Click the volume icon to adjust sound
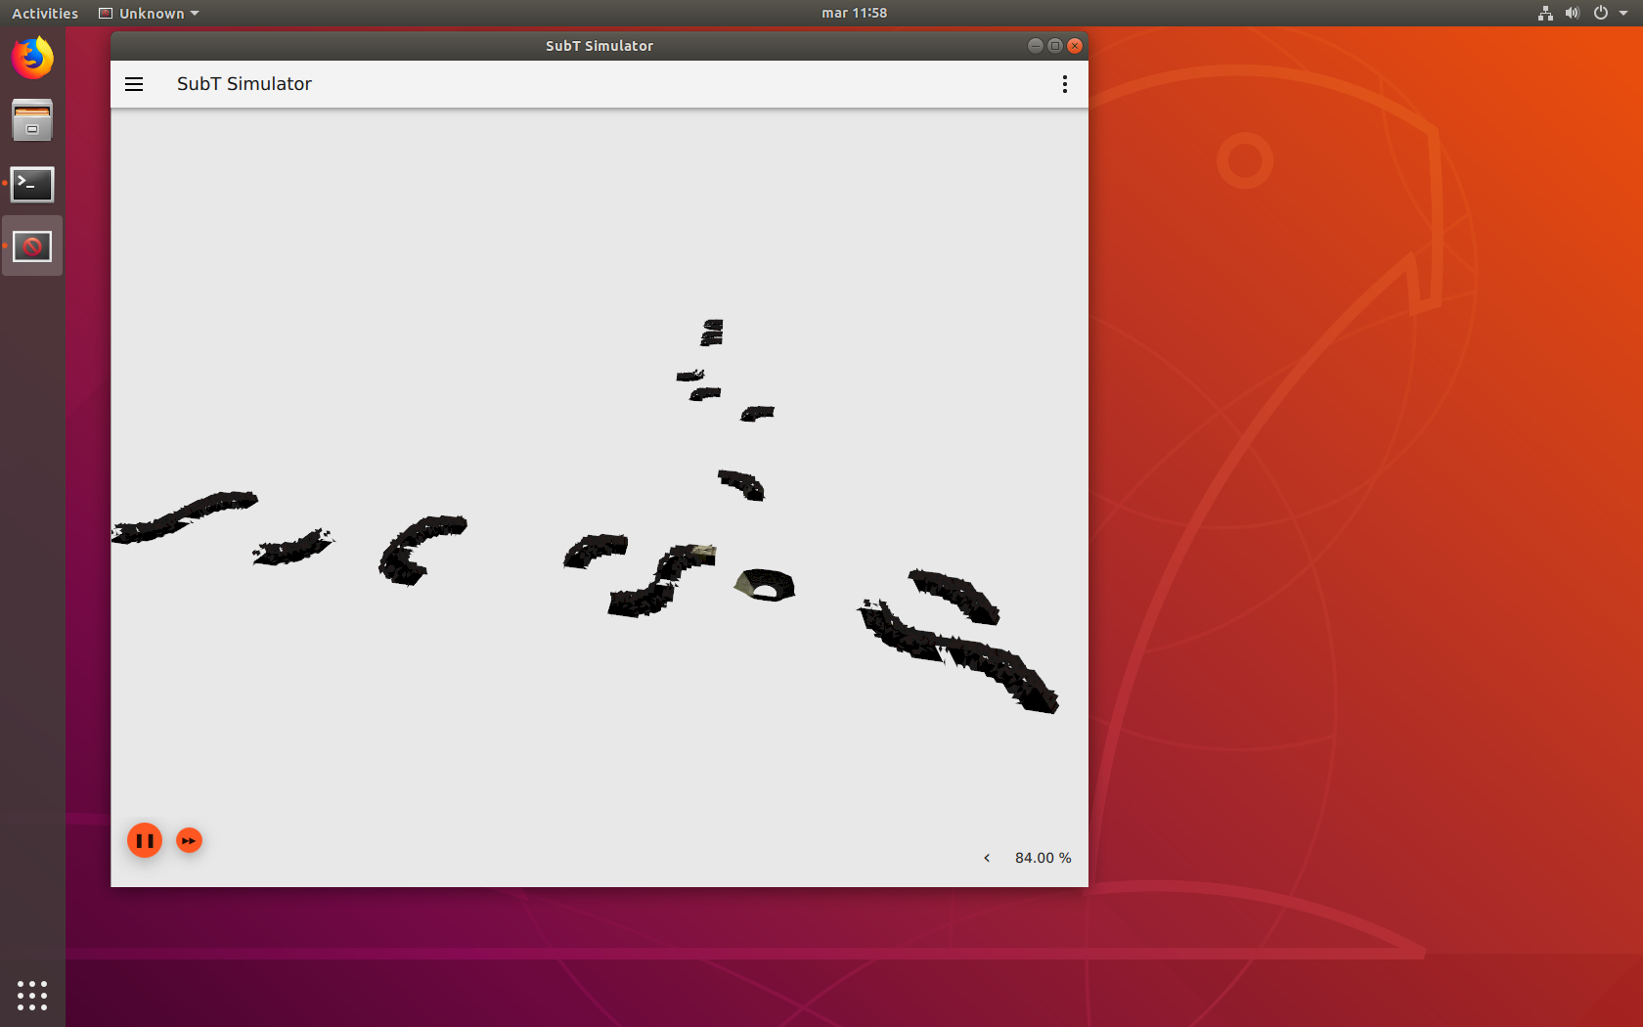Image resolution: width=1643 pixels, height=1027 pixels. (x=1572, y=13)
